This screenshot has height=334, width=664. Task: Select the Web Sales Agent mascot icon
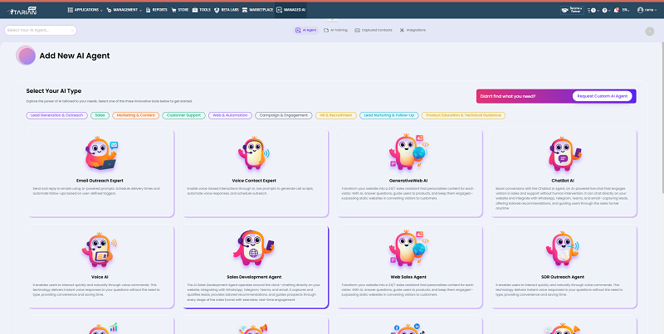tap(408, 249)
